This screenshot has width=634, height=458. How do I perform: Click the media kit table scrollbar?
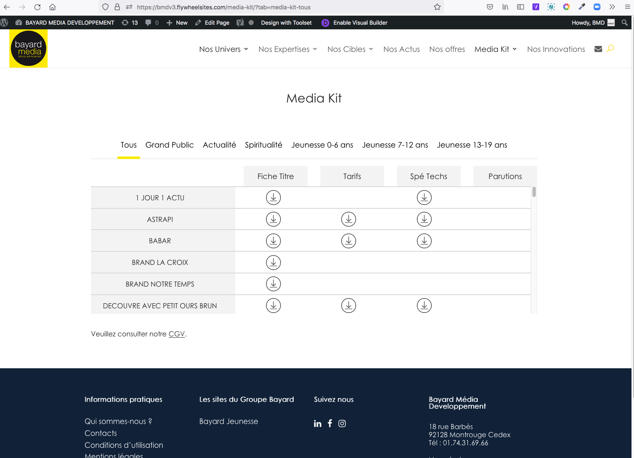(534, 192)
